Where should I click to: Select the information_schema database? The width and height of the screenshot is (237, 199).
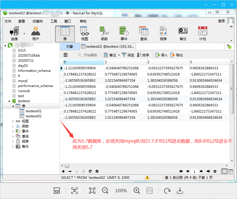pos(34,71)
